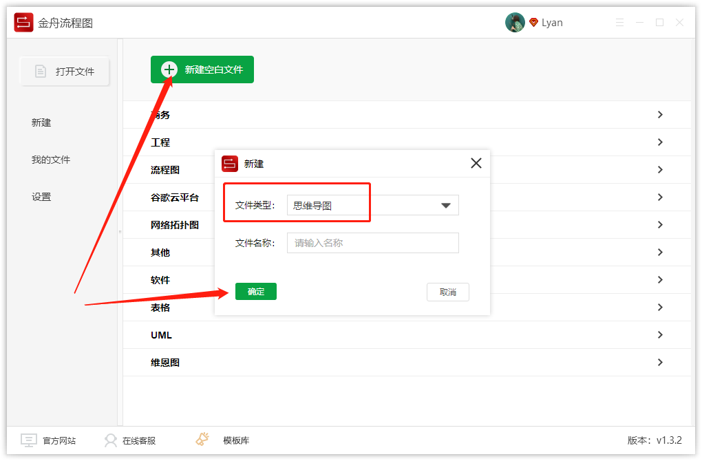Click the 打开文件 button
The image size is (702, 461).
[65, 71]
